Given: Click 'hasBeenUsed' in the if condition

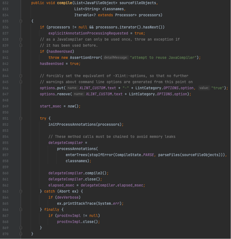Looking at the screenshot, I should point(60,52).
